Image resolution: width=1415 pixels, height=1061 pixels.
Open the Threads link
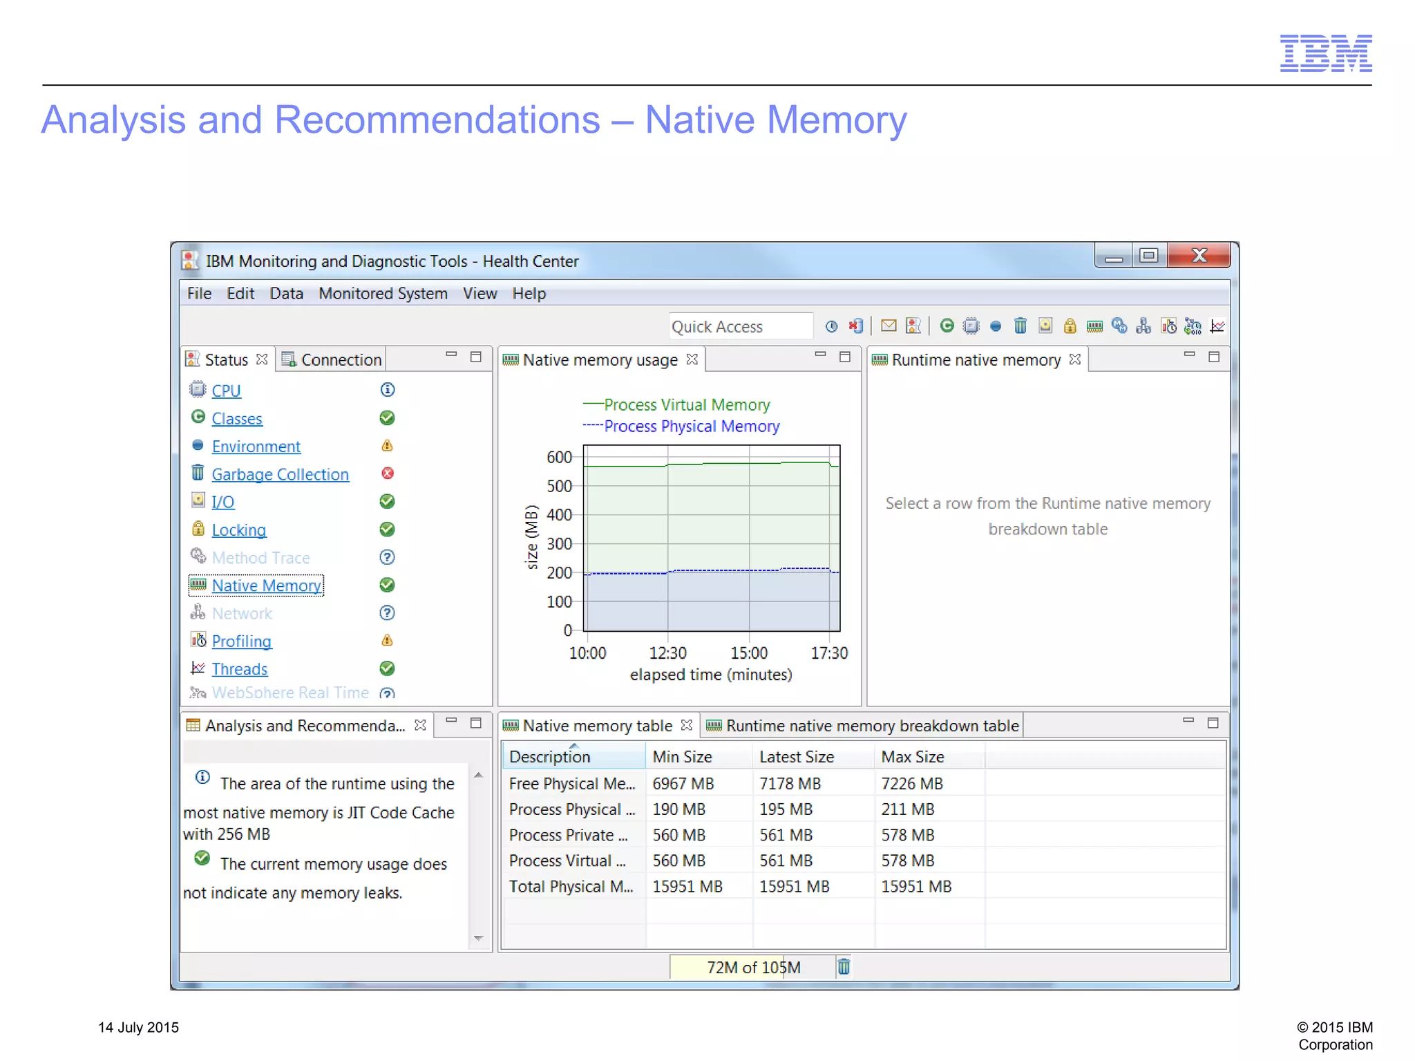coord(239,668)
